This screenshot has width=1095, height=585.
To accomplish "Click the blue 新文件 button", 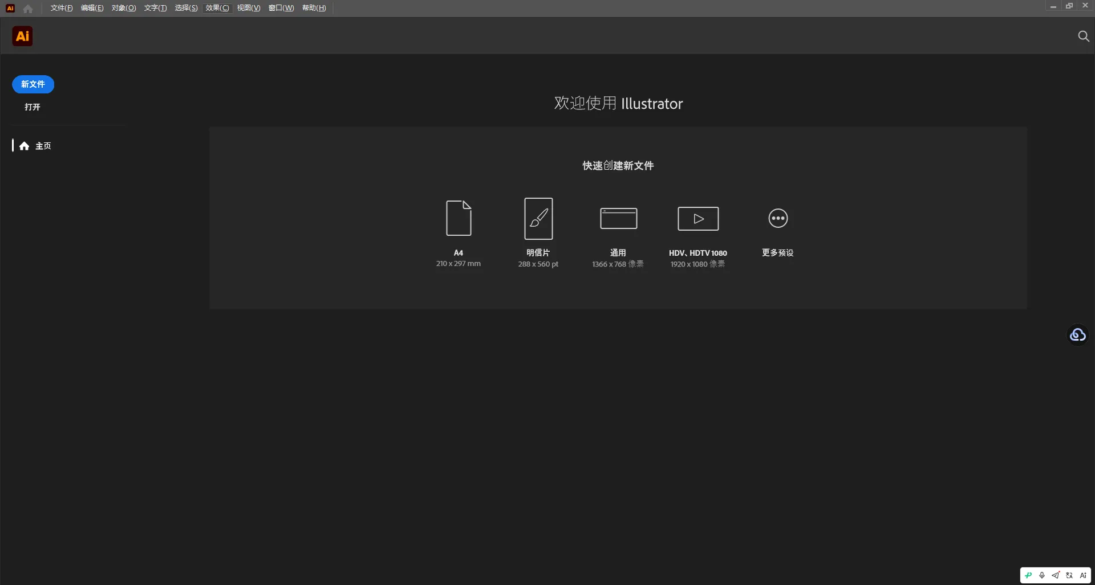I will (33, 84).
